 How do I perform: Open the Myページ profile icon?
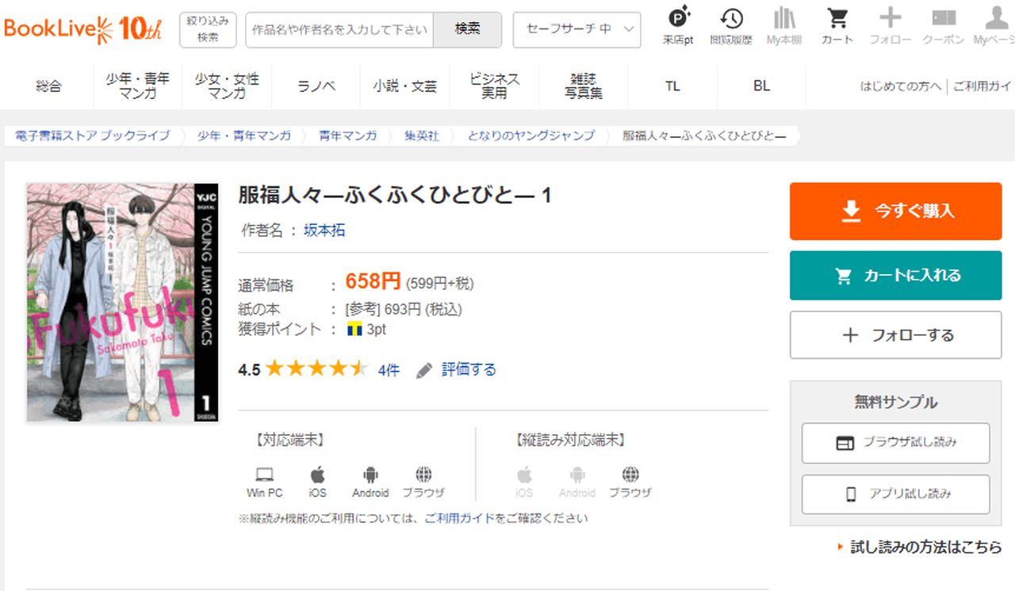(x=995, y=19)
